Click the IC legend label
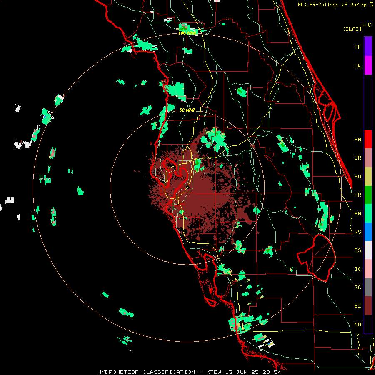The width and height of the screenshot is (375, 375). (357, 269)
